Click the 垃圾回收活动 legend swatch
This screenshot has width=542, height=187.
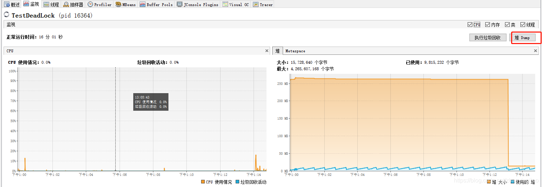pos(237,182)
